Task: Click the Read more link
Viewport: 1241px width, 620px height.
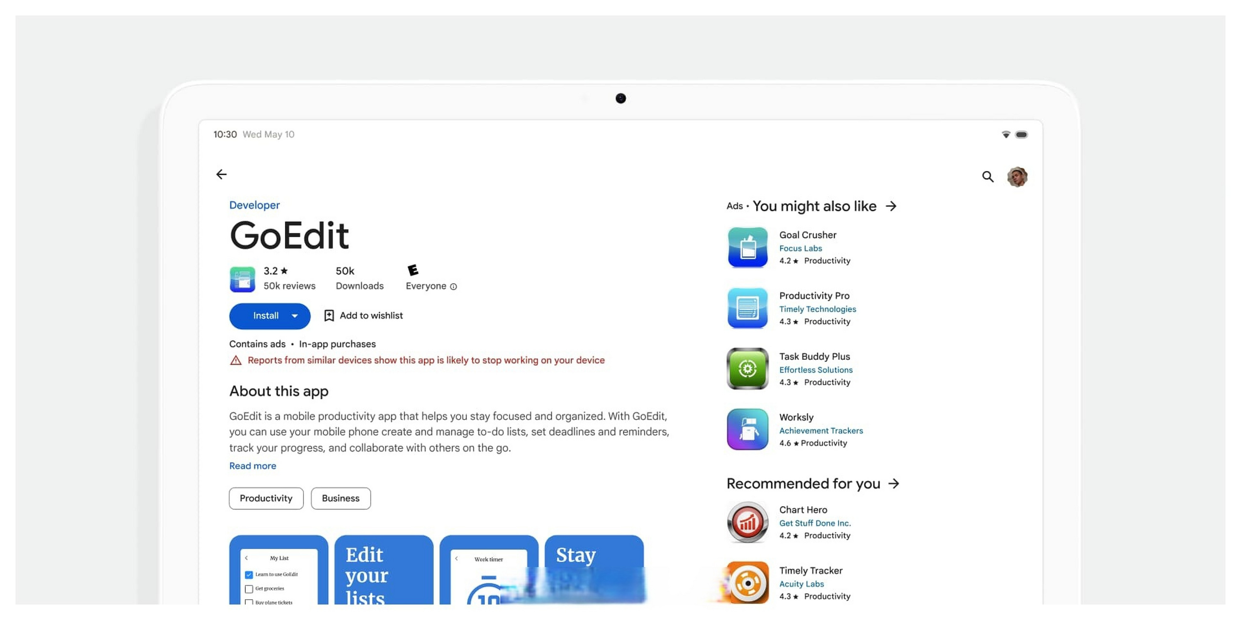Action: coord(252,466)
